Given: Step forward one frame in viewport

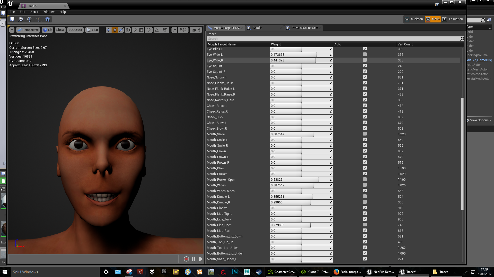Looking at the screenshot, I should coord(201,259).
